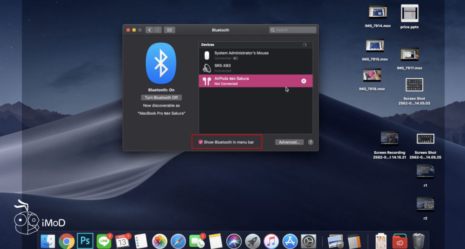Launch Safari from the dock

click(x=178, y=241)
